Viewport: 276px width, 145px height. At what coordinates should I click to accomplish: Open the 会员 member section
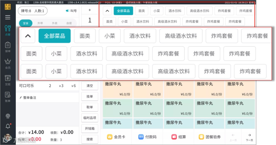(x=8, y=64)
